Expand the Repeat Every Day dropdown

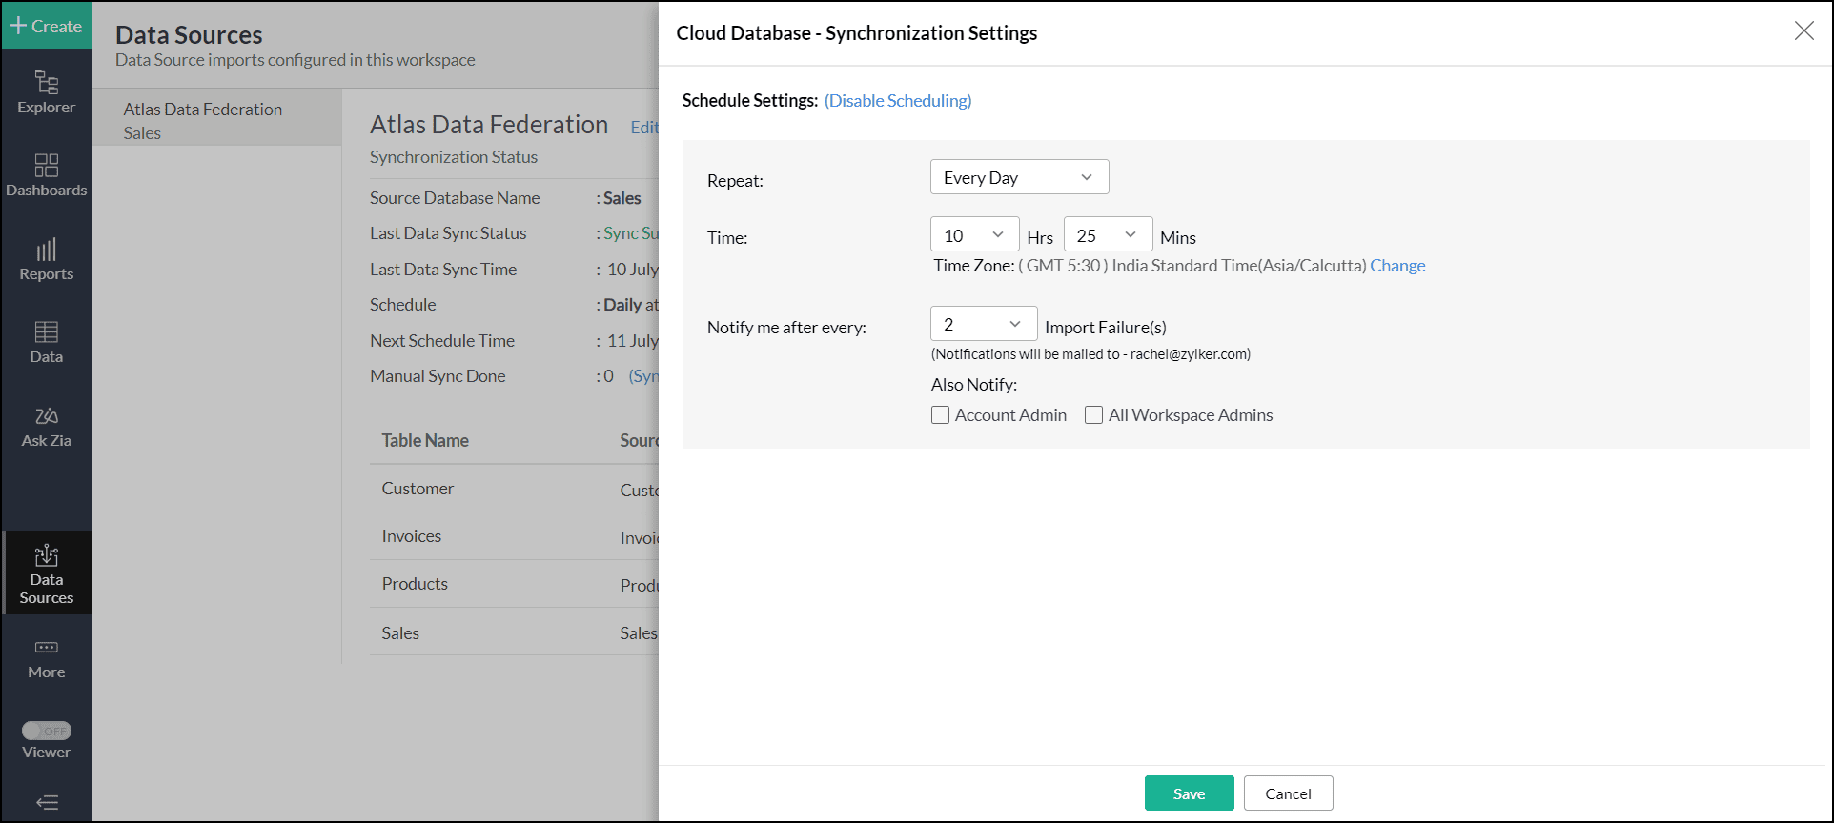(x=1018, y=177)
